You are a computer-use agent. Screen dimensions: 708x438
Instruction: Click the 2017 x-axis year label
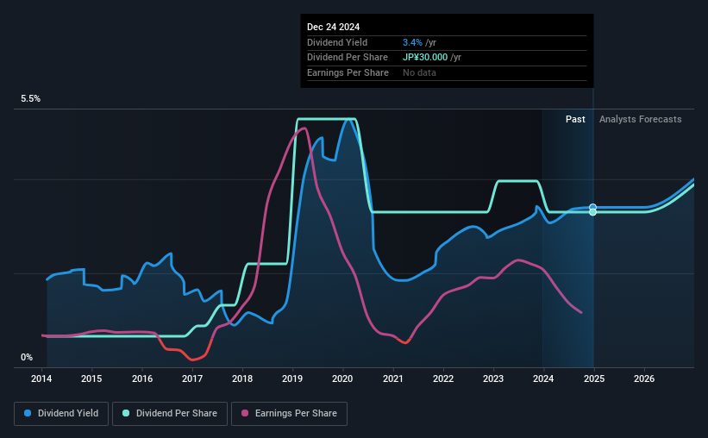tap(192, 379)
